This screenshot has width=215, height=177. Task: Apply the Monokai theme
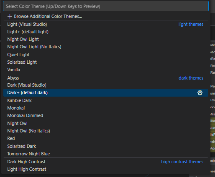point(106,108)
